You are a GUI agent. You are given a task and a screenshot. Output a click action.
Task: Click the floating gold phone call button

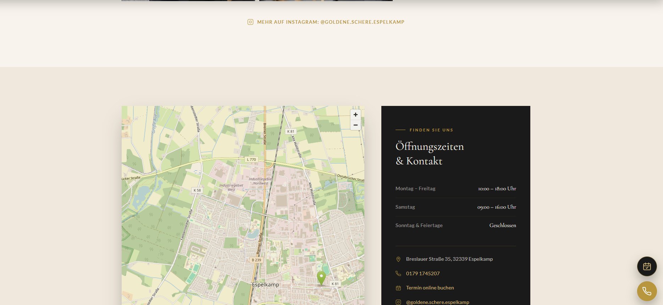(647, 291)
